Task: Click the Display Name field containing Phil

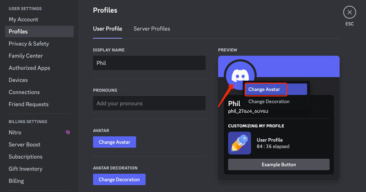Action: (149, 63)
